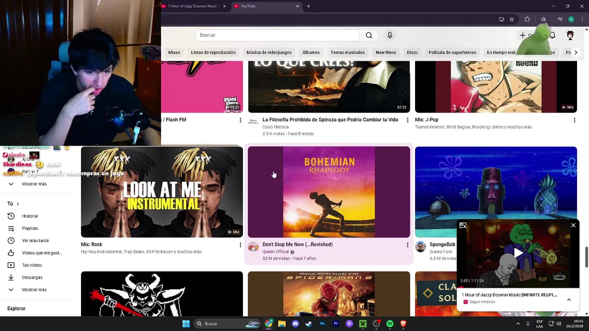Open Ver más tarde in sidebar
The width and height of the screenshot is (589, 331).
pos(36,240)
